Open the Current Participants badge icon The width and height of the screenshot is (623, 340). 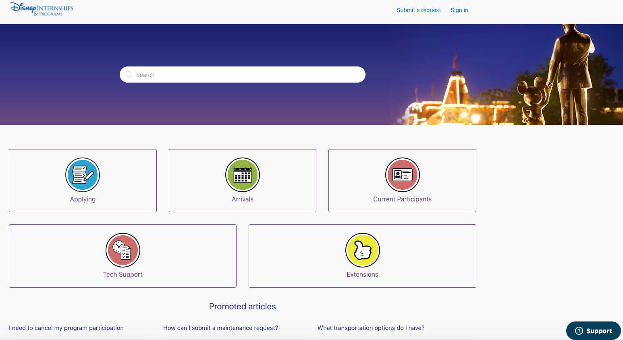[x=402, y=175]
